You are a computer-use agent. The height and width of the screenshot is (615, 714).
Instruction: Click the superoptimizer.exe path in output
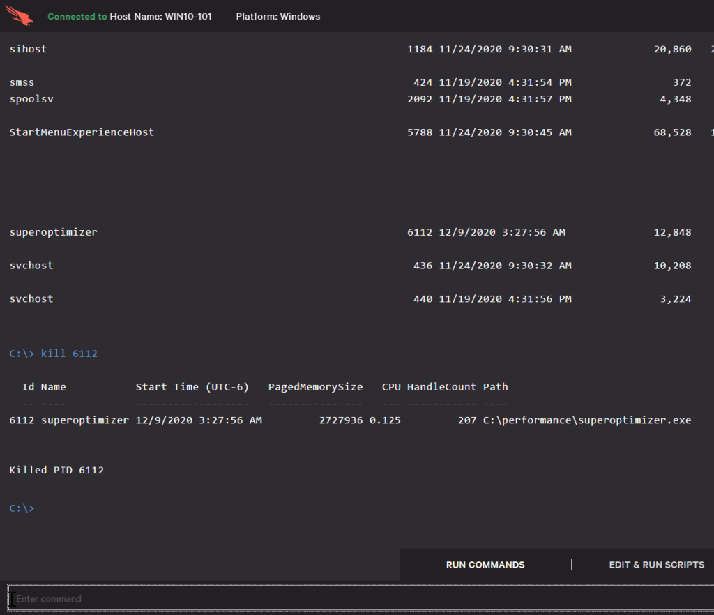[587, 420]
